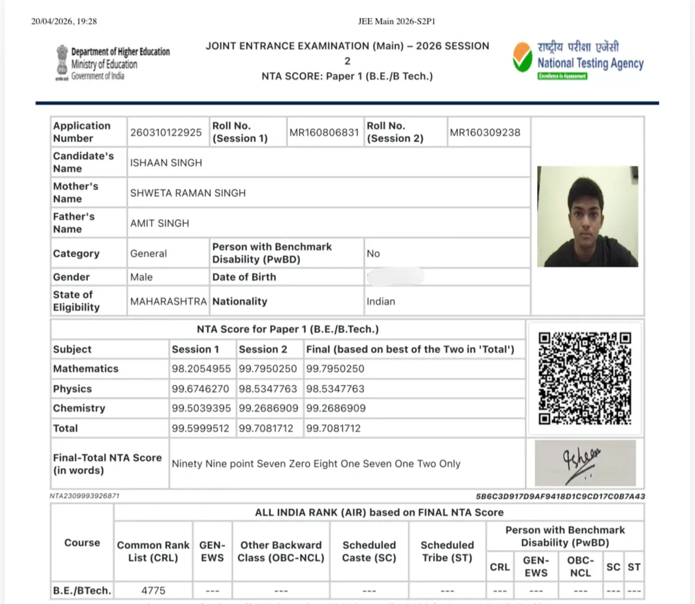Click the redacted Date of Birth value
Viewport: 695px width, 604px height.
(x=395, y=277)
